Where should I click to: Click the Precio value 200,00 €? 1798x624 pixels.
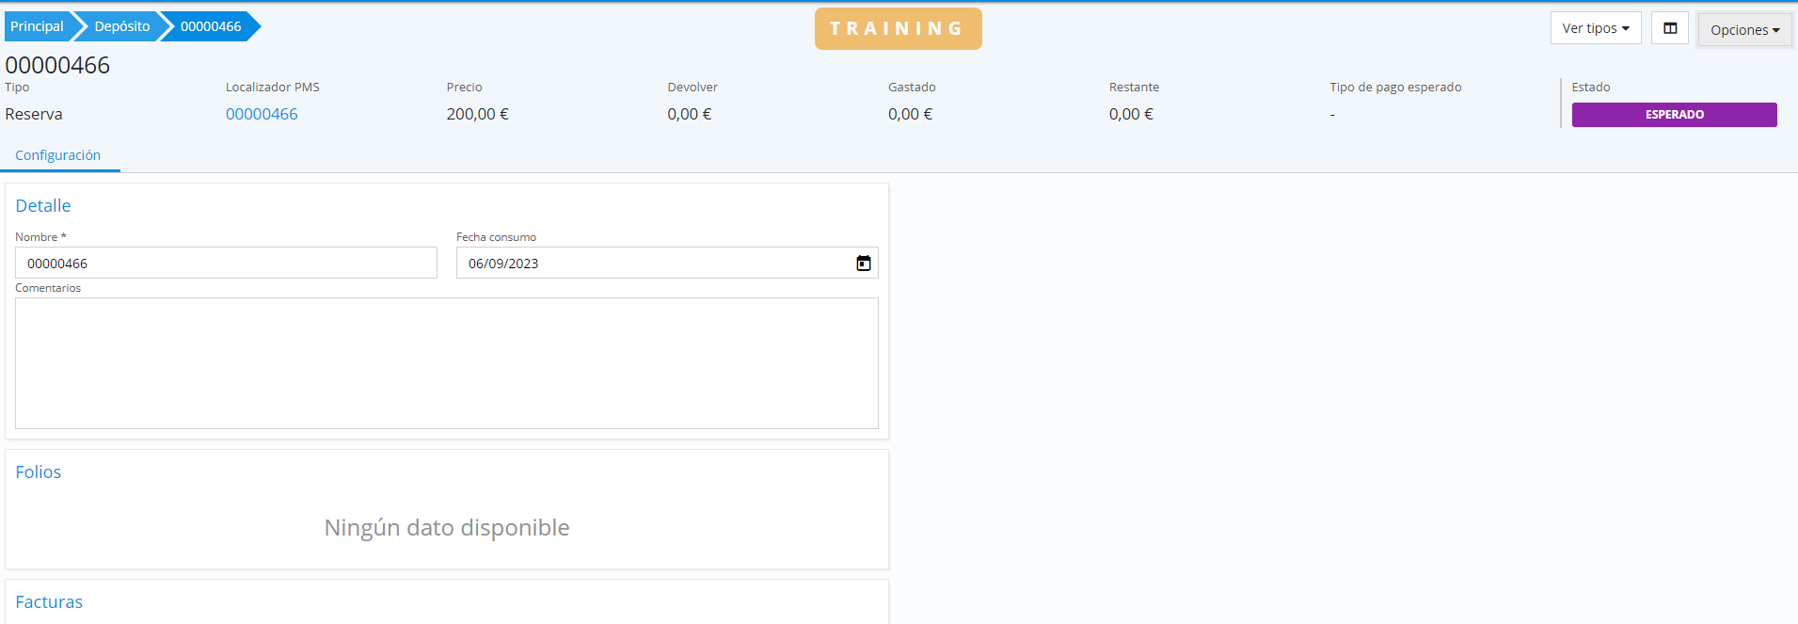click(x=477, y=114)
